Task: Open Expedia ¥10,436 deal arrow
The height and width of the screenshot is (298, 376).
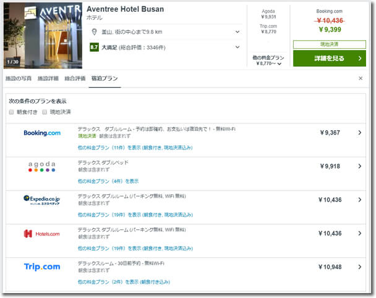Action: (x=360, y=200)
